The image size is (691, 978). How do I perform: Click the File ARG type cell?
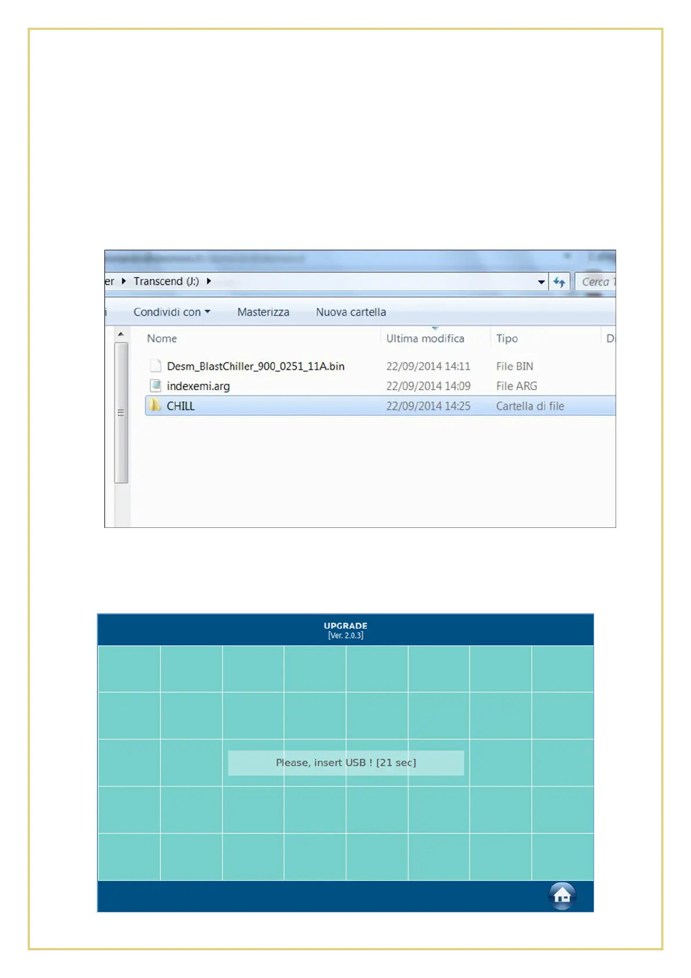click(x=516, y=386)
